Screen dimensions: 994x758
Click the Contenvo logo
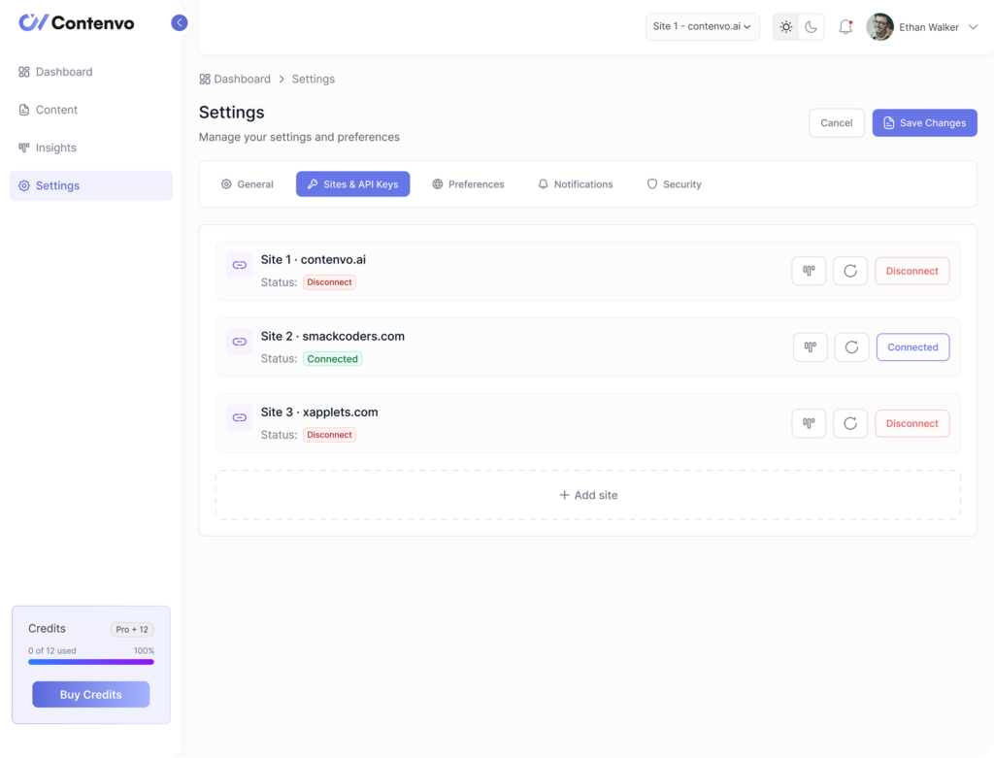pyautogui.click(x=76, y=21)
